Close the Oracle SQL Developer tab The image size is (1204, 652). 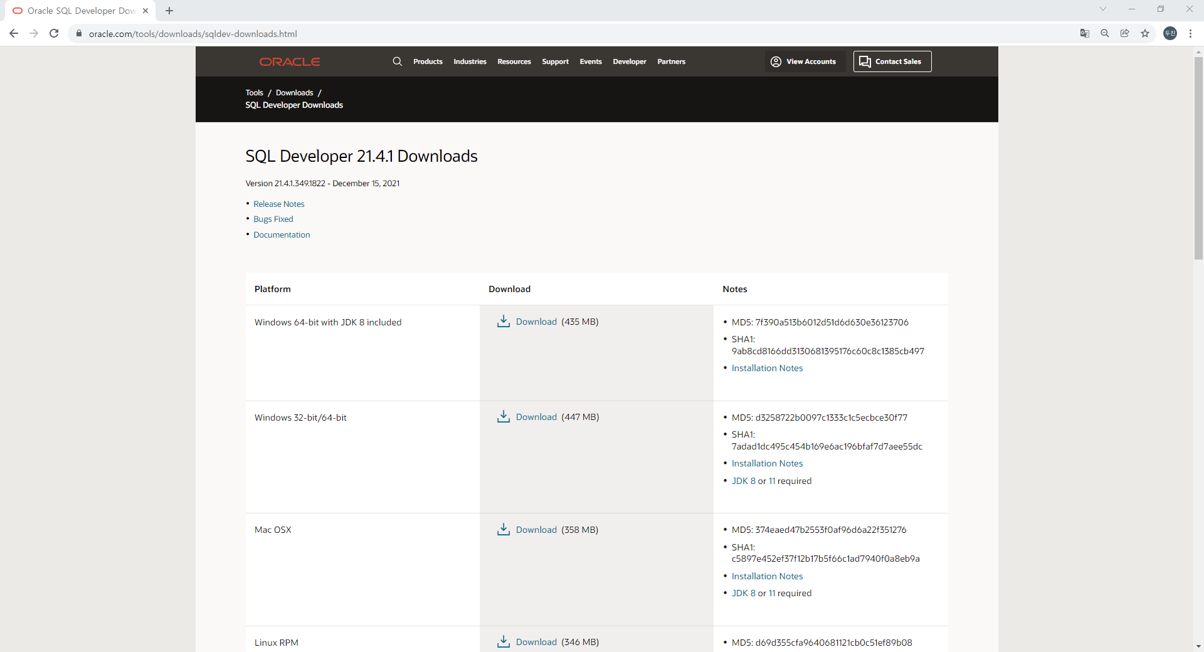click(x=145, y=11)
